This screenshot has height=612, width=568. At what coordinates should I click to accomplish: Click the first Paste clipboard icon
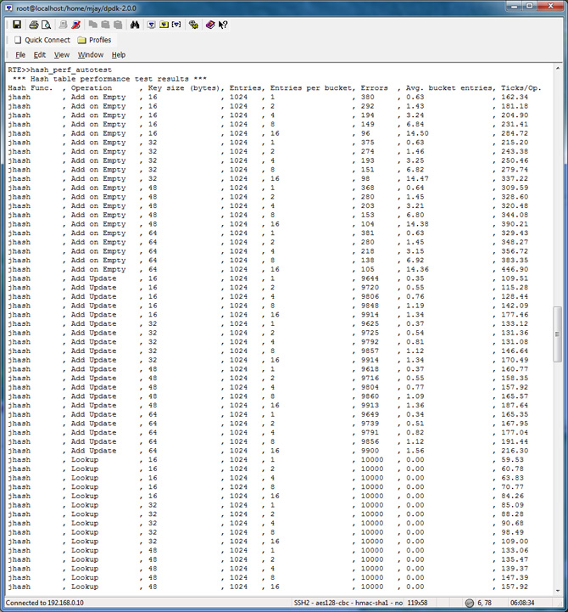click(x=105, y=25)
